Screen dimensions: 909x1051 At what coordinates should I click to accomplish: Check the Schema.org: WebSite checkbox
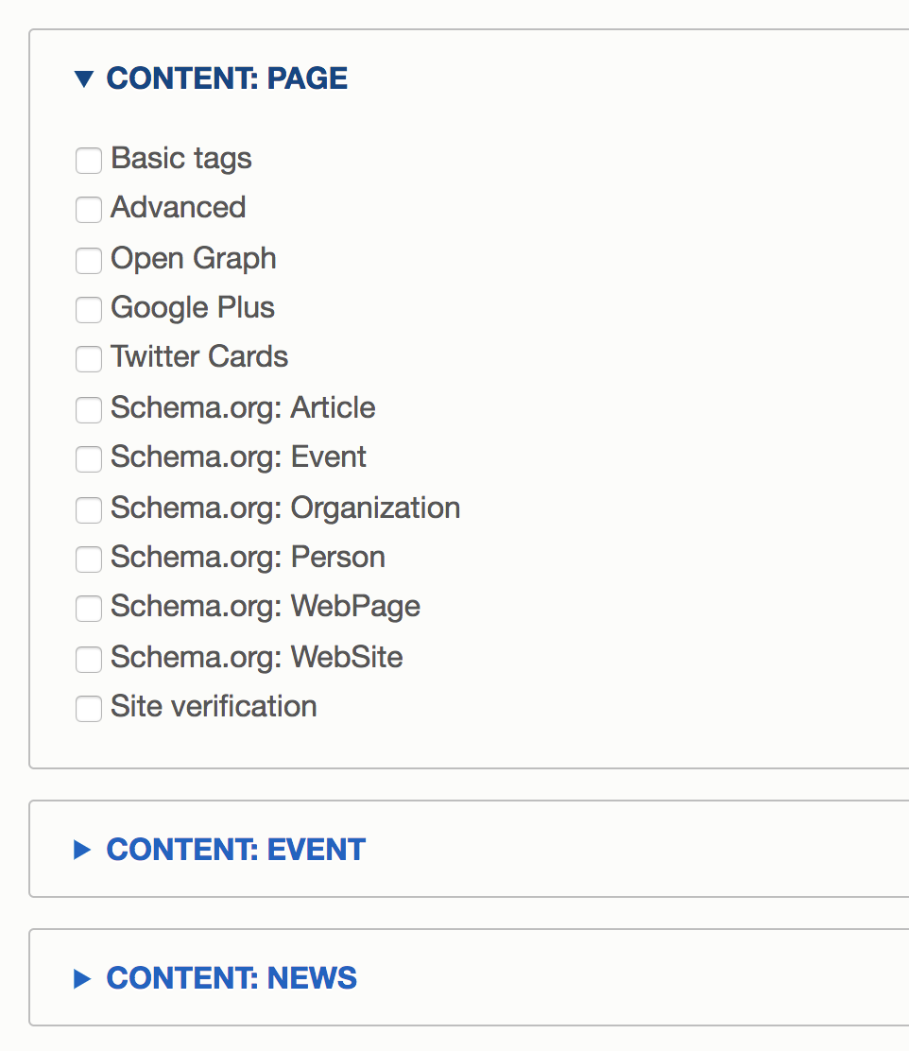(x=89, y=660)
